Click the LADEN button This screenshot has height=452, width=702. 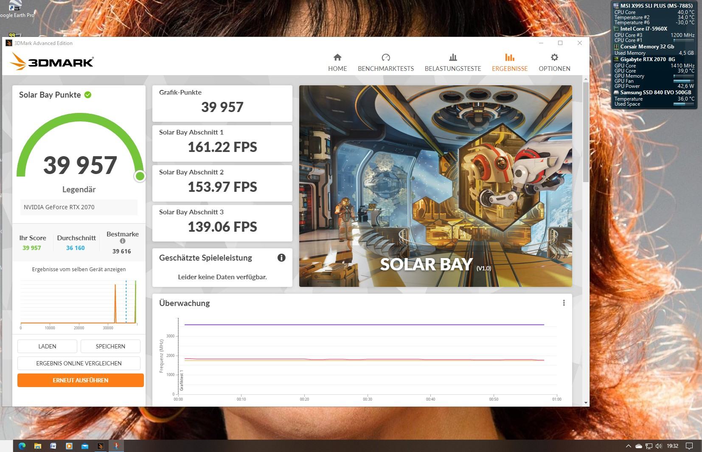(x=47, y=346)
